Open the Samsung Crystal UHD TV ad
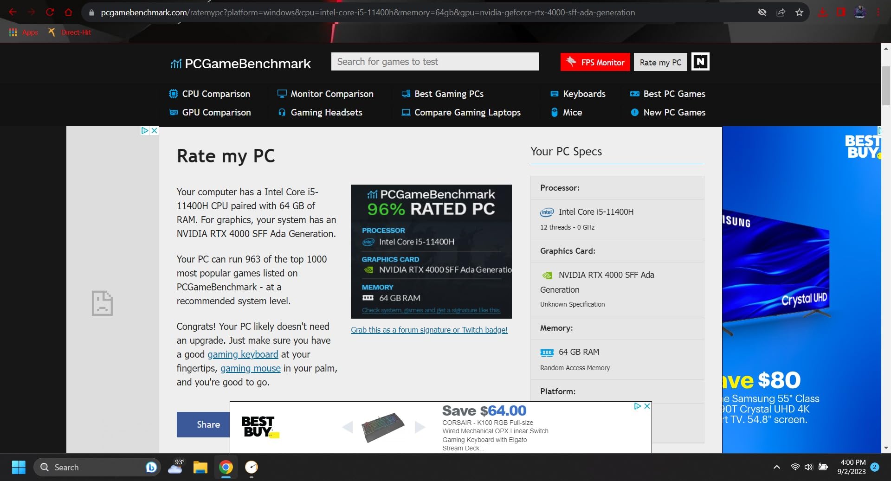The width and height of the screenshot is (891, 481). pos(801,290)
